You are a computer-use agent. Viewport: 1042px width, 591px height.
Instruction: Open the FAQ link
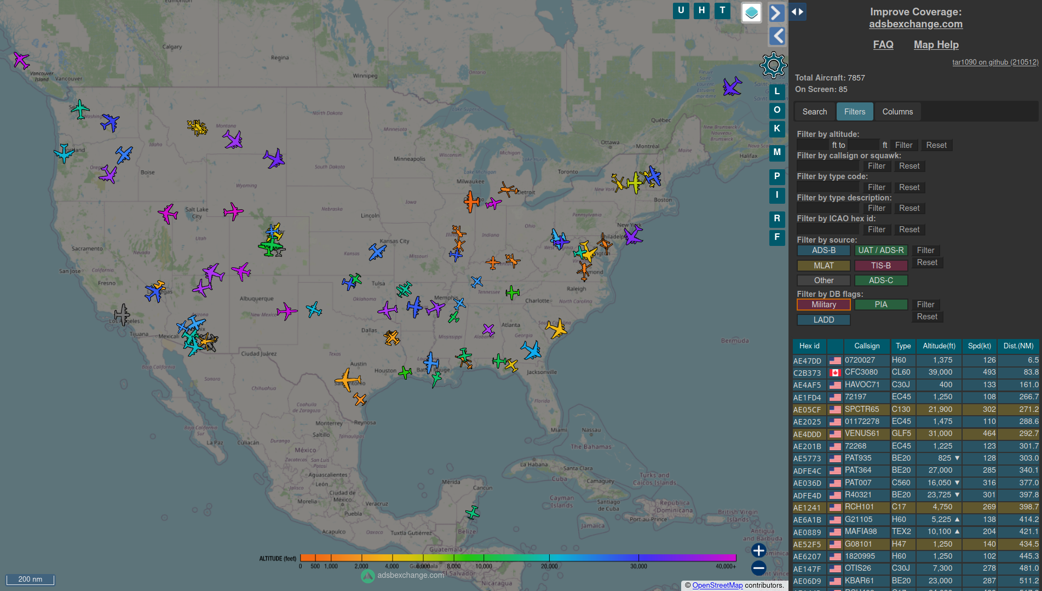point(883,45)
